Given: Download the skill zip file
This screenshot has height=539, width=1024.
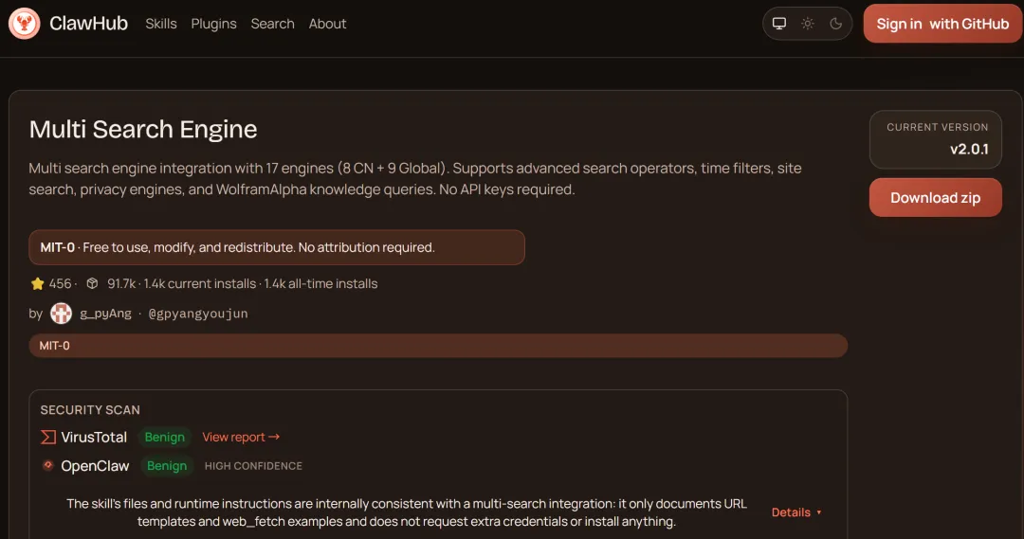Looking at the screenshot, I should click(x=935, y=198).
